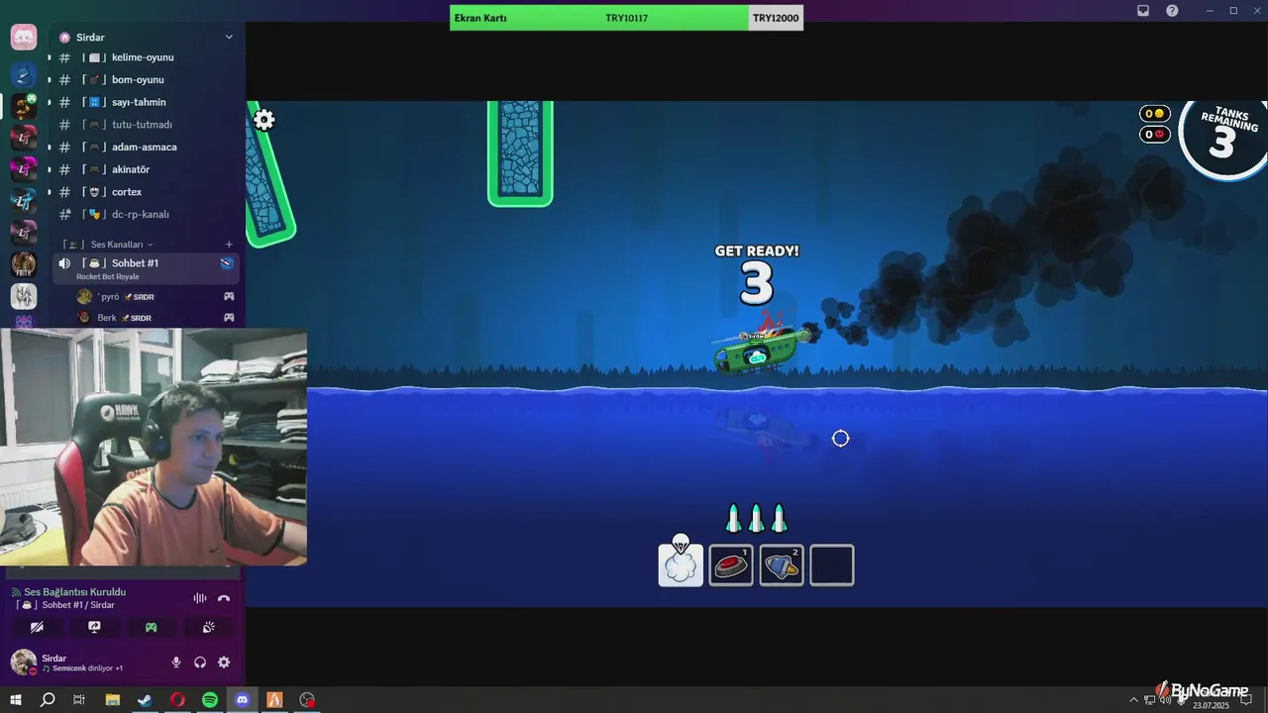Image resolution: width=1268 pixels, height=713 pixels.
Task: Open Discord help question mark icon
Action: click(x=1173, y=11)
